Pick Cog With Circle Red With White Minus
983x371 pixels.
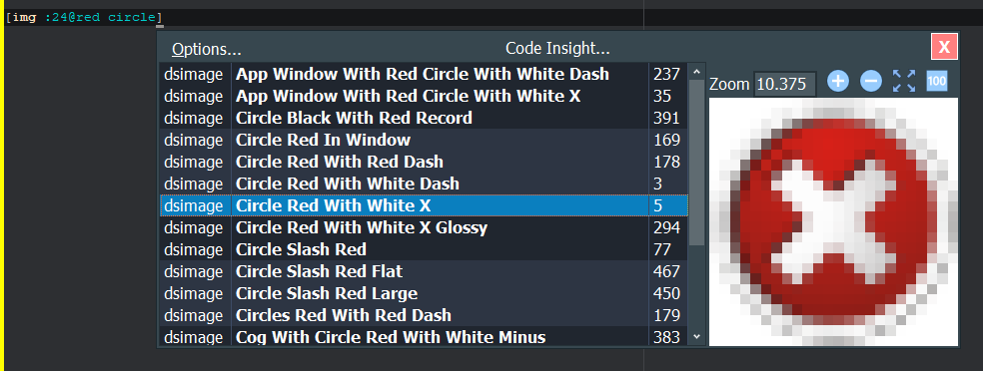coord(424,337)
